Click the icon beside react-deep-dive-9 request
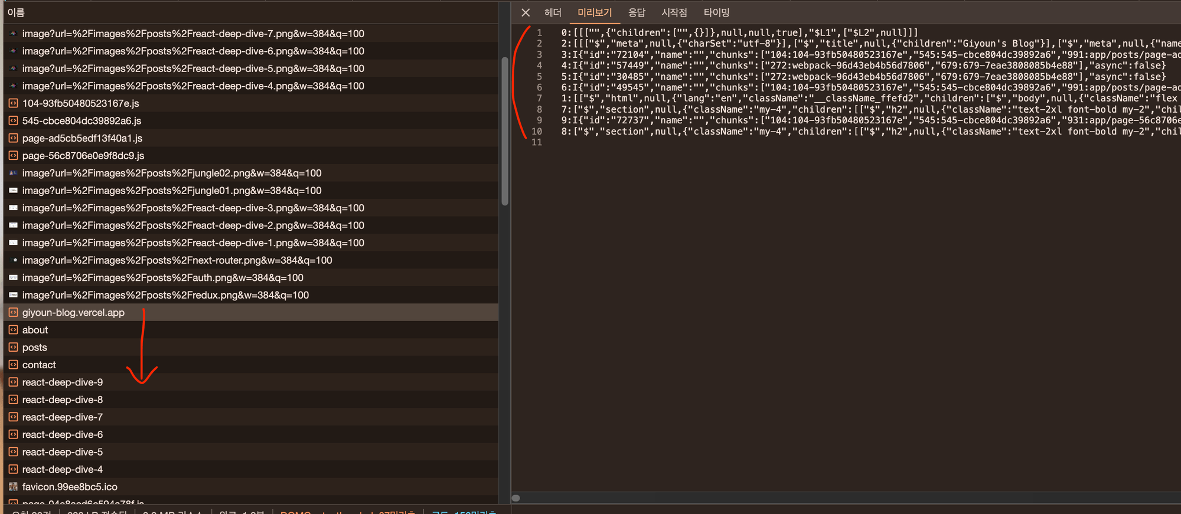Viewport: 1181px width, 514px height. tap(13, 382)
